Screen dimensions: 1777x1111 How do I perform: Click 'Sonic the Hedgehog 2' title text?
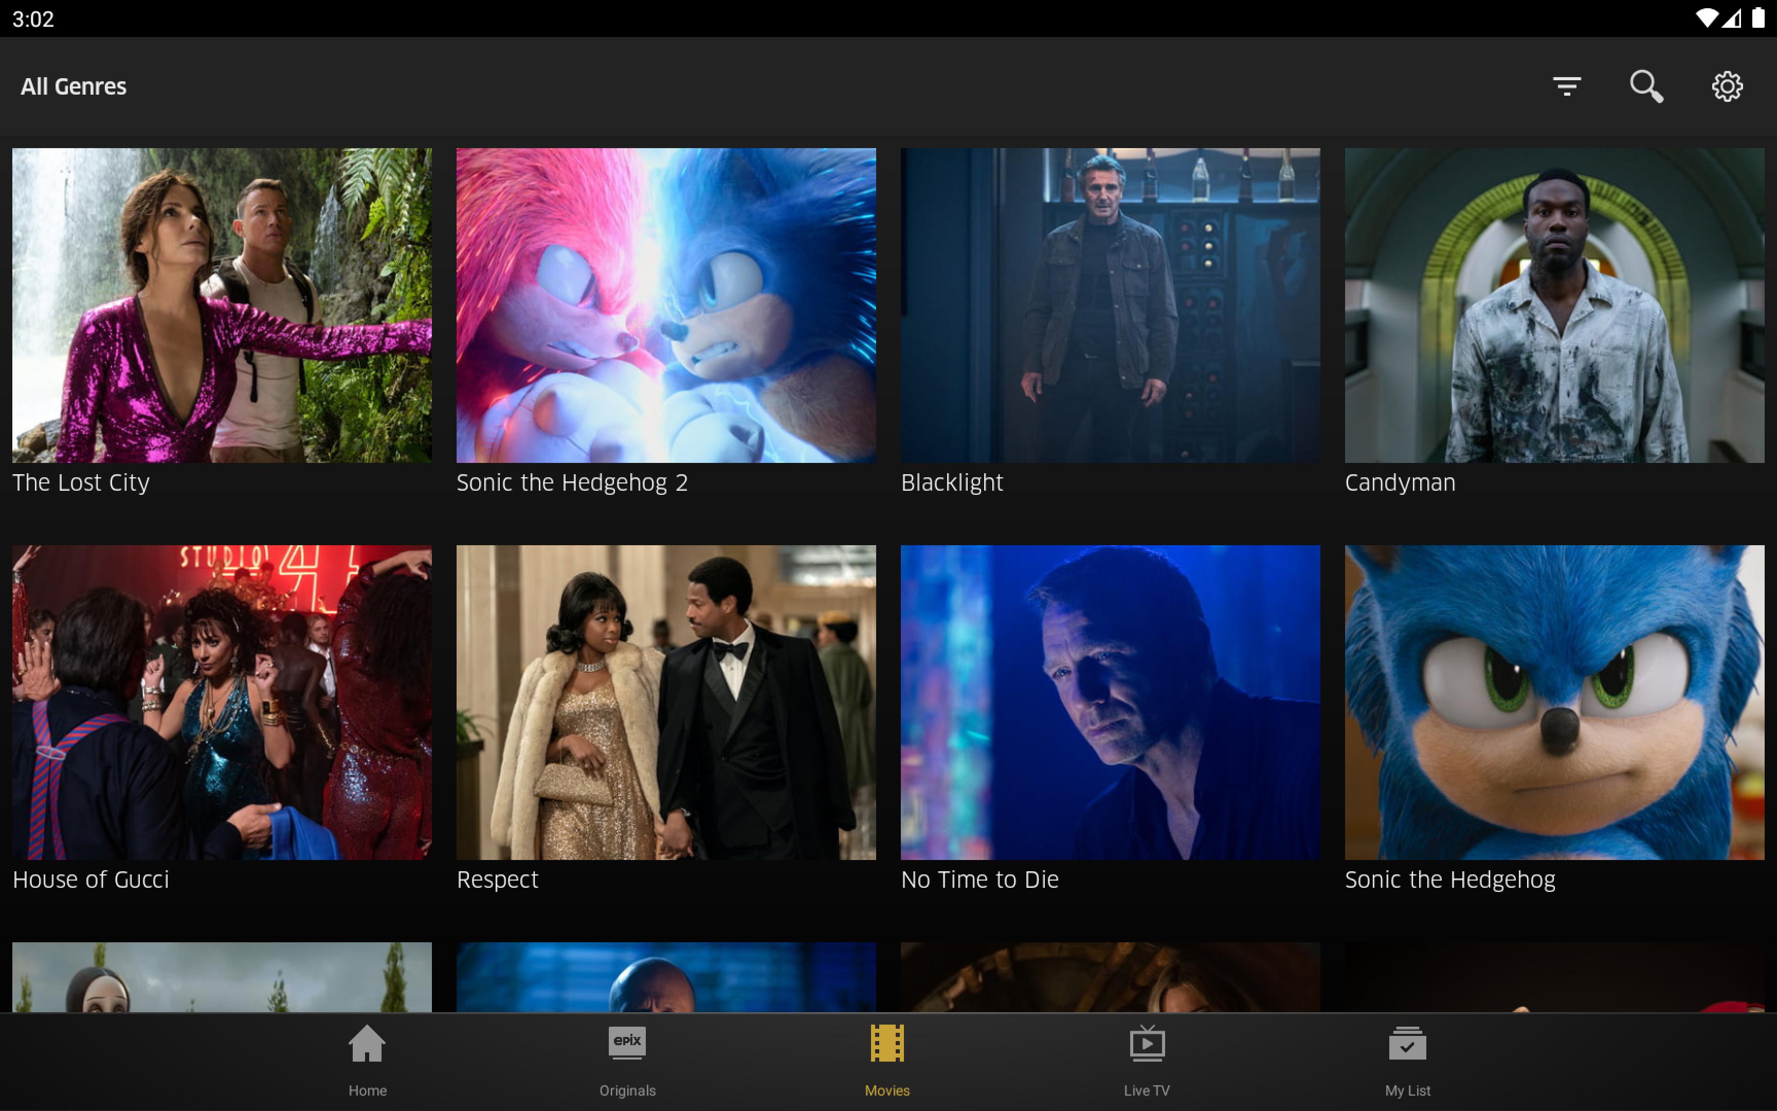(572, 483)
